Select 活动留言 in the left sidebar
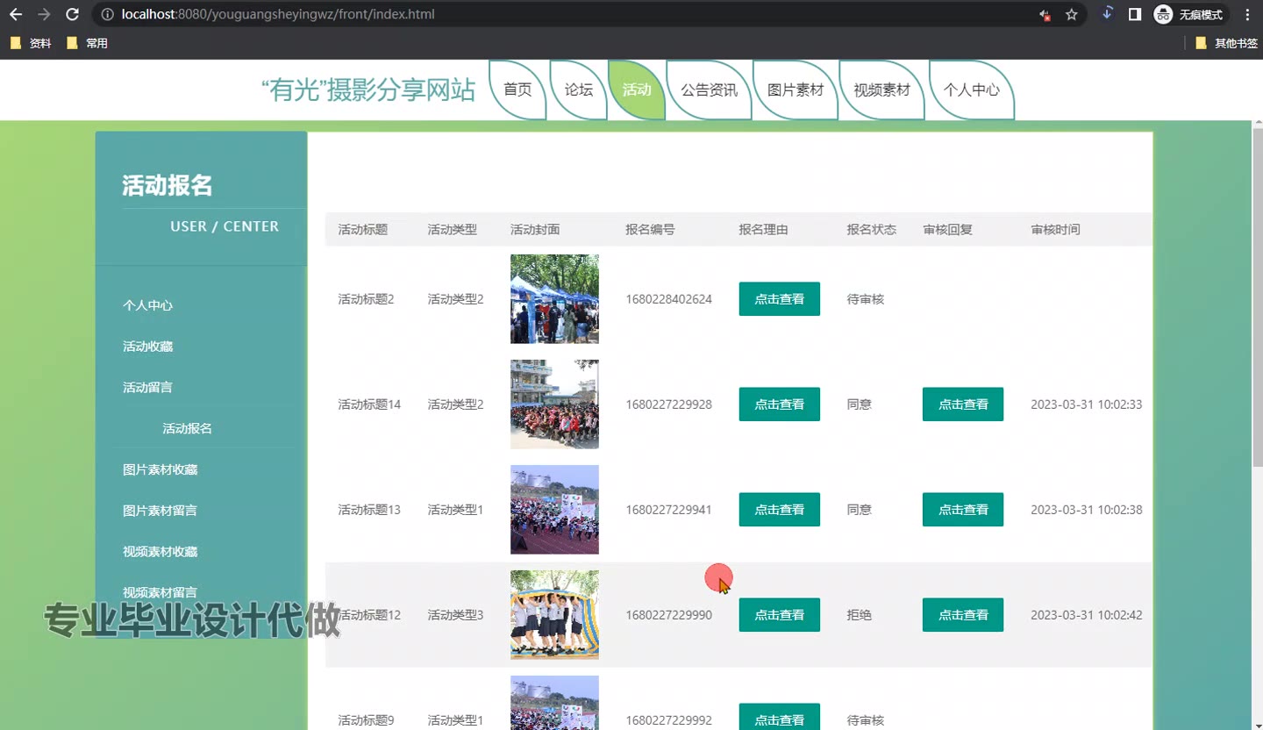The image size is (1263, 730). click(x=147, y=387)
